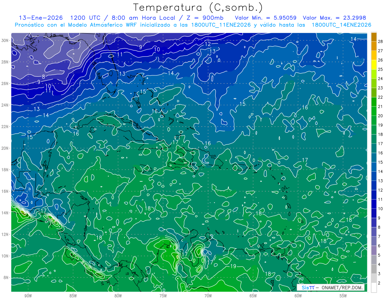The width and height of the screenshot is (389, 300).
Task: Click the 16N latitude axis label
Action: pos(6,191)
